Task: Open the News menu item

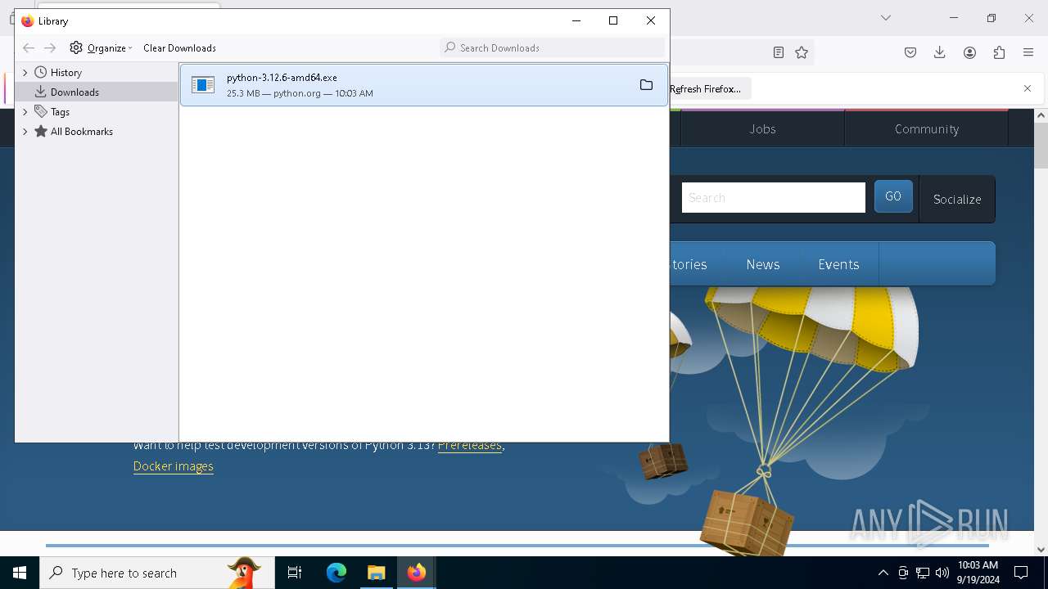Action: click(x=762, y=264)
